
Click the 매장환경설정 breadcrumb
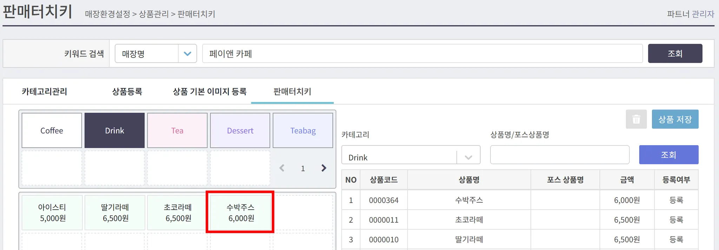tap(107, 14)
